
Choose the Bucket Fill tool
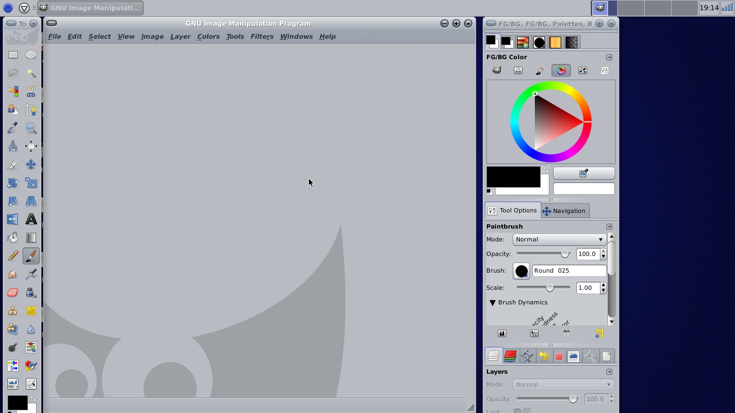click(x=13, y=238)
